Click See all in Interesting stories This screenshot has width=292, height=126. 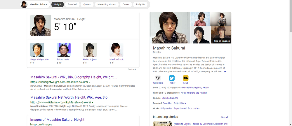[x=224, y=117]
